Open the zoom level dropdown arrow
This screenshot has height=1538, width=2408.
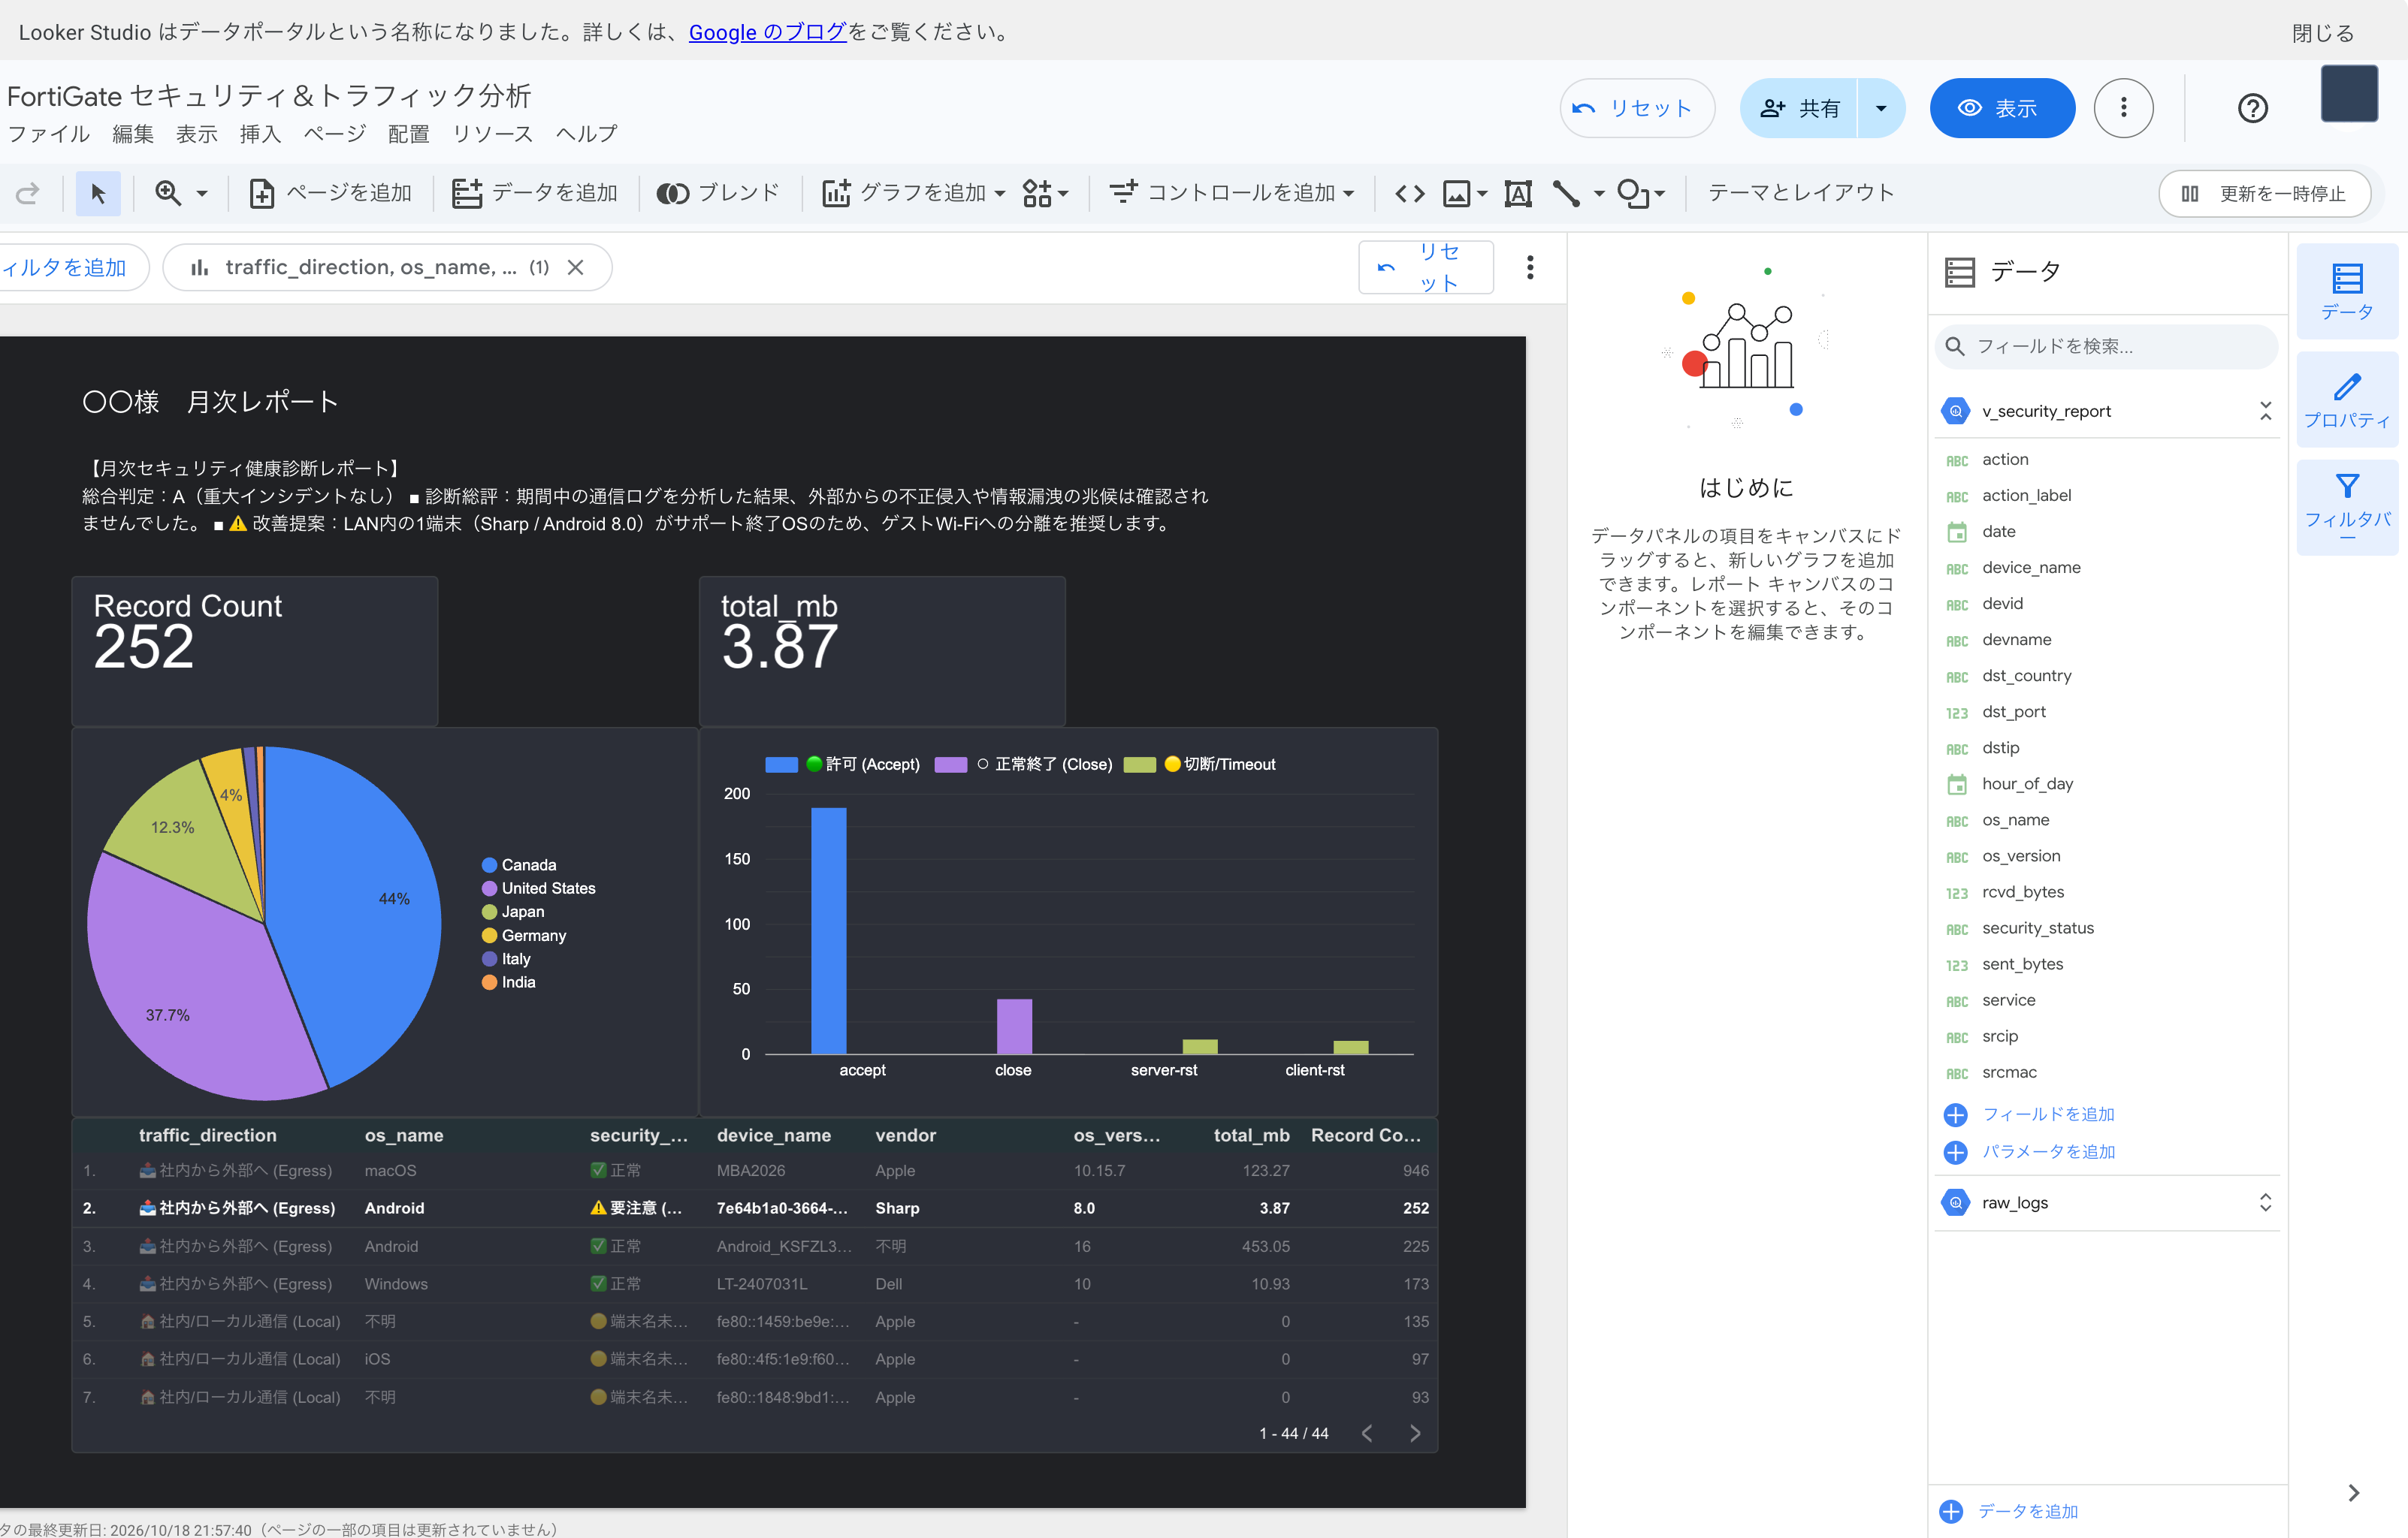(202, 193)
